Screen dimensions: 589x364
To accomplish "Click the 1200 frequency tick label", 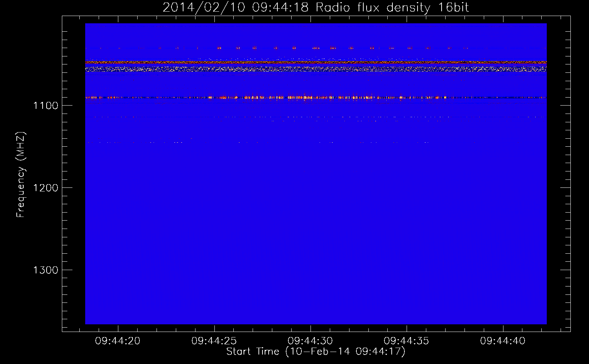I will coord(46,188).
